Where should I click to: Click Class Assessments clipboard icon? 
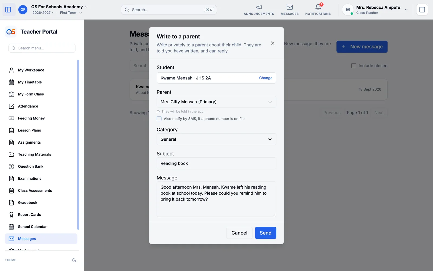click(11, 191)
